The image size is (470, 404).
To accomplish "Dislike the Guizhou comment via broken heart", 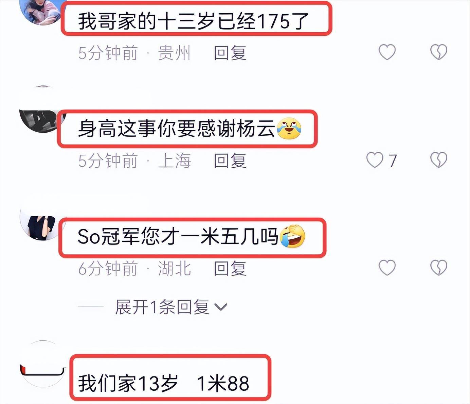I will click(439, 52).
